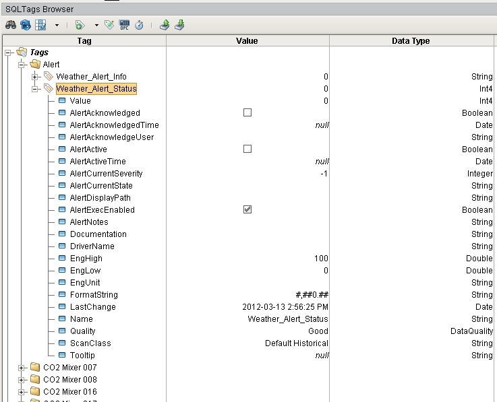Click the Default Historical scan class value
This screenshot has height=402, width=497.
pos(297,343)
